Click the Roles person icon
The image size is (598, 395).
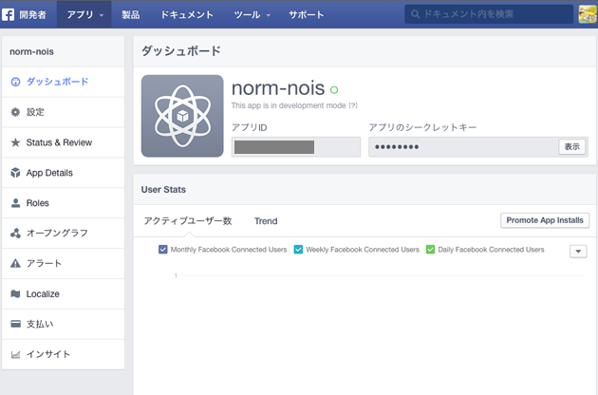15,203
